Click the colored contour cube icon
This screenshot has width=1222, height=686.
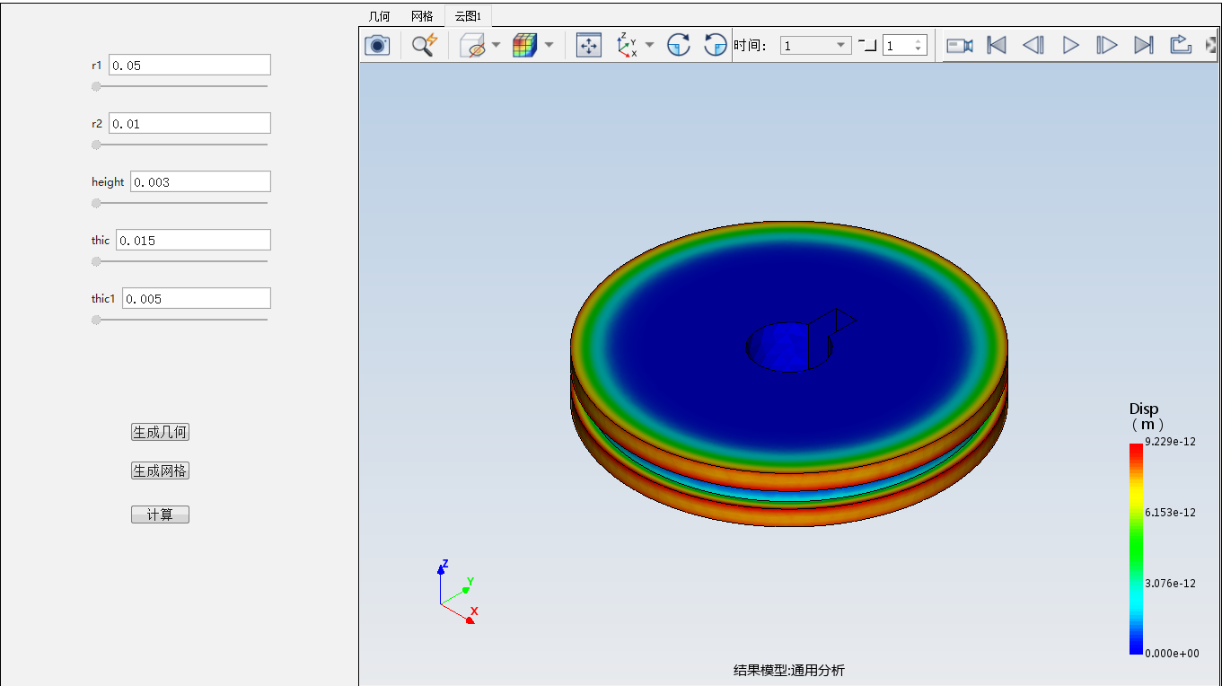tap(524, 45)
